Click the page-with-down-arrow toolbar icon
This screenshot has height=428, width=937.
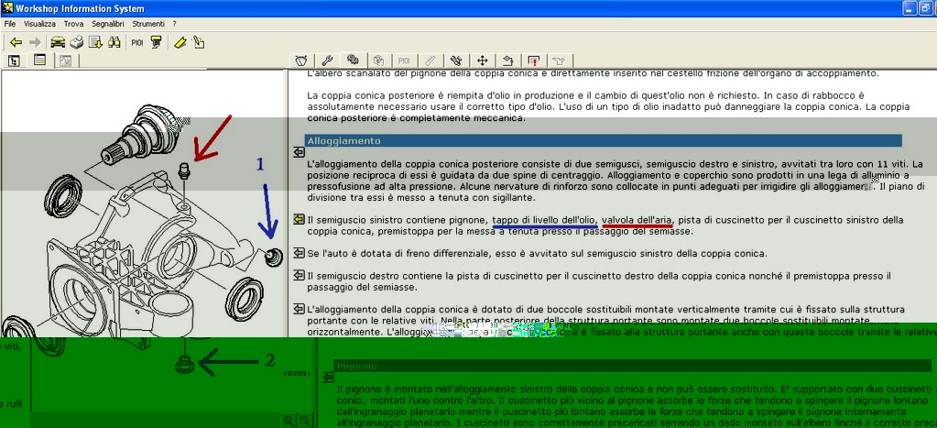pos(95,42)
